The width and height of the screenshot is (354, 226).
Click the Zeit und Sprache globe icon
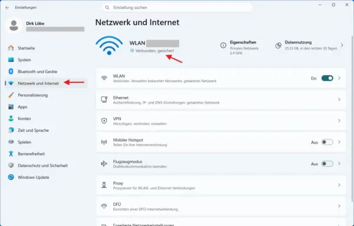coord(11,130)
